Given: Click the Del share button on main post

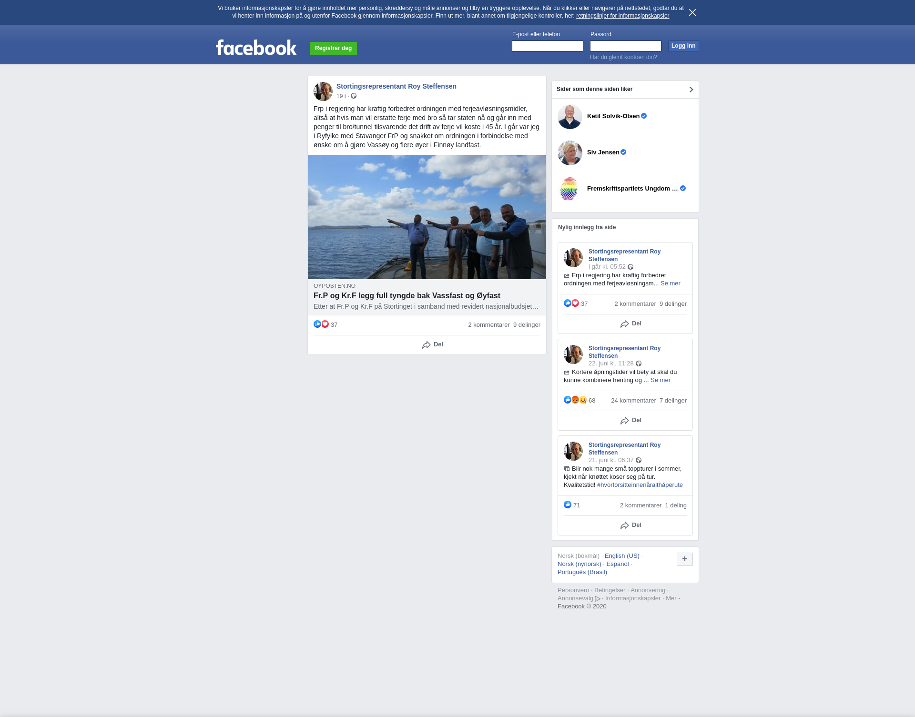Looking at the screenshot, I should tap(433, 344).
